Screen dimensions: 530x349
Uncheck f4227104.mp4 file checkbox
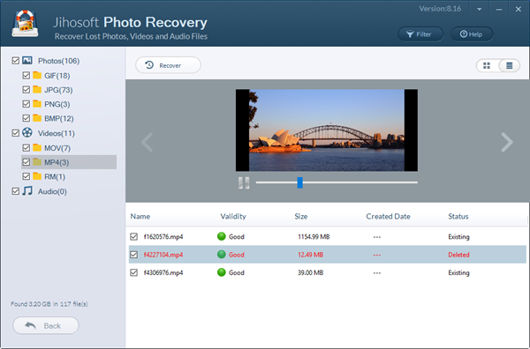[134, 254]
